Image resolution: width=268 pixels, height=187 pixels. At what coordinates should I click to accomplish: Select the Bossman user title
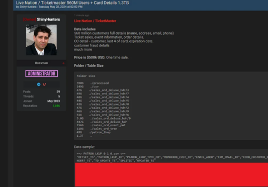pyautogui.click(x=41, y=63)
